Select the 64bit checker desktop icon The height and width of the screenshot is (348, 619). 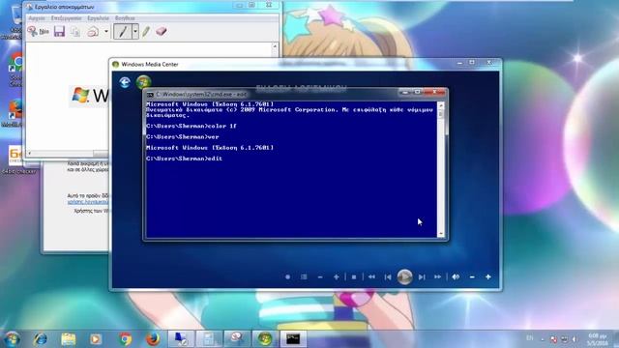coord(17,160)
